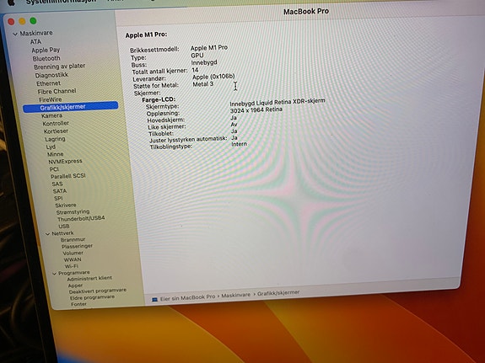The height and width of the screenshot is (363, 485).
Task: Open Apper under Programvare
Action: click(x=75, y=286)
